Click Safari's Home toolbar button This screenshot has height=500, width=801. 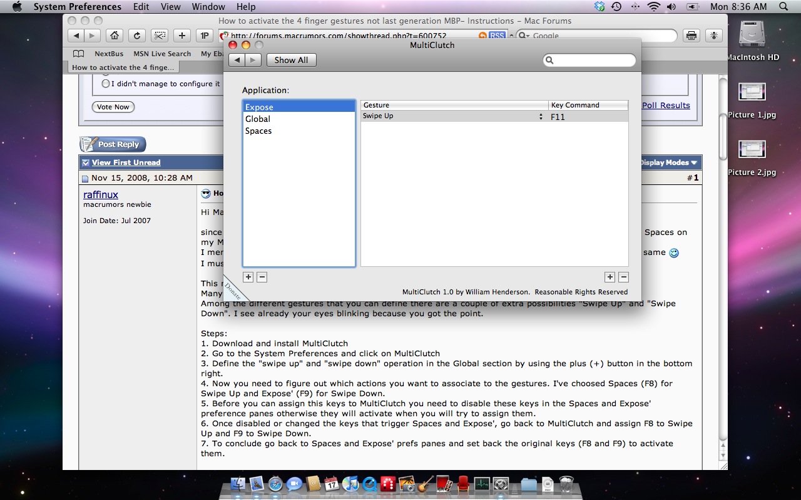(114, 36)
